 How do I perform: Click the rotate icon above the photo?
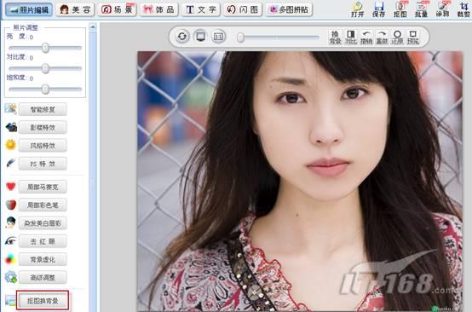click(x=181, y=37)
